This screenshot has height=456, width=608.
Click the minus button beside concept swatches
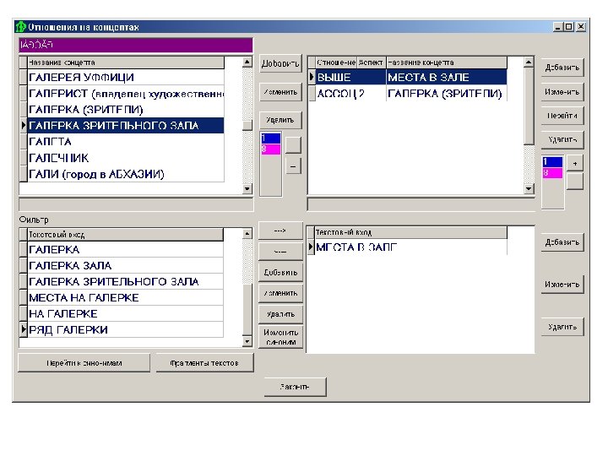[293, 166]
